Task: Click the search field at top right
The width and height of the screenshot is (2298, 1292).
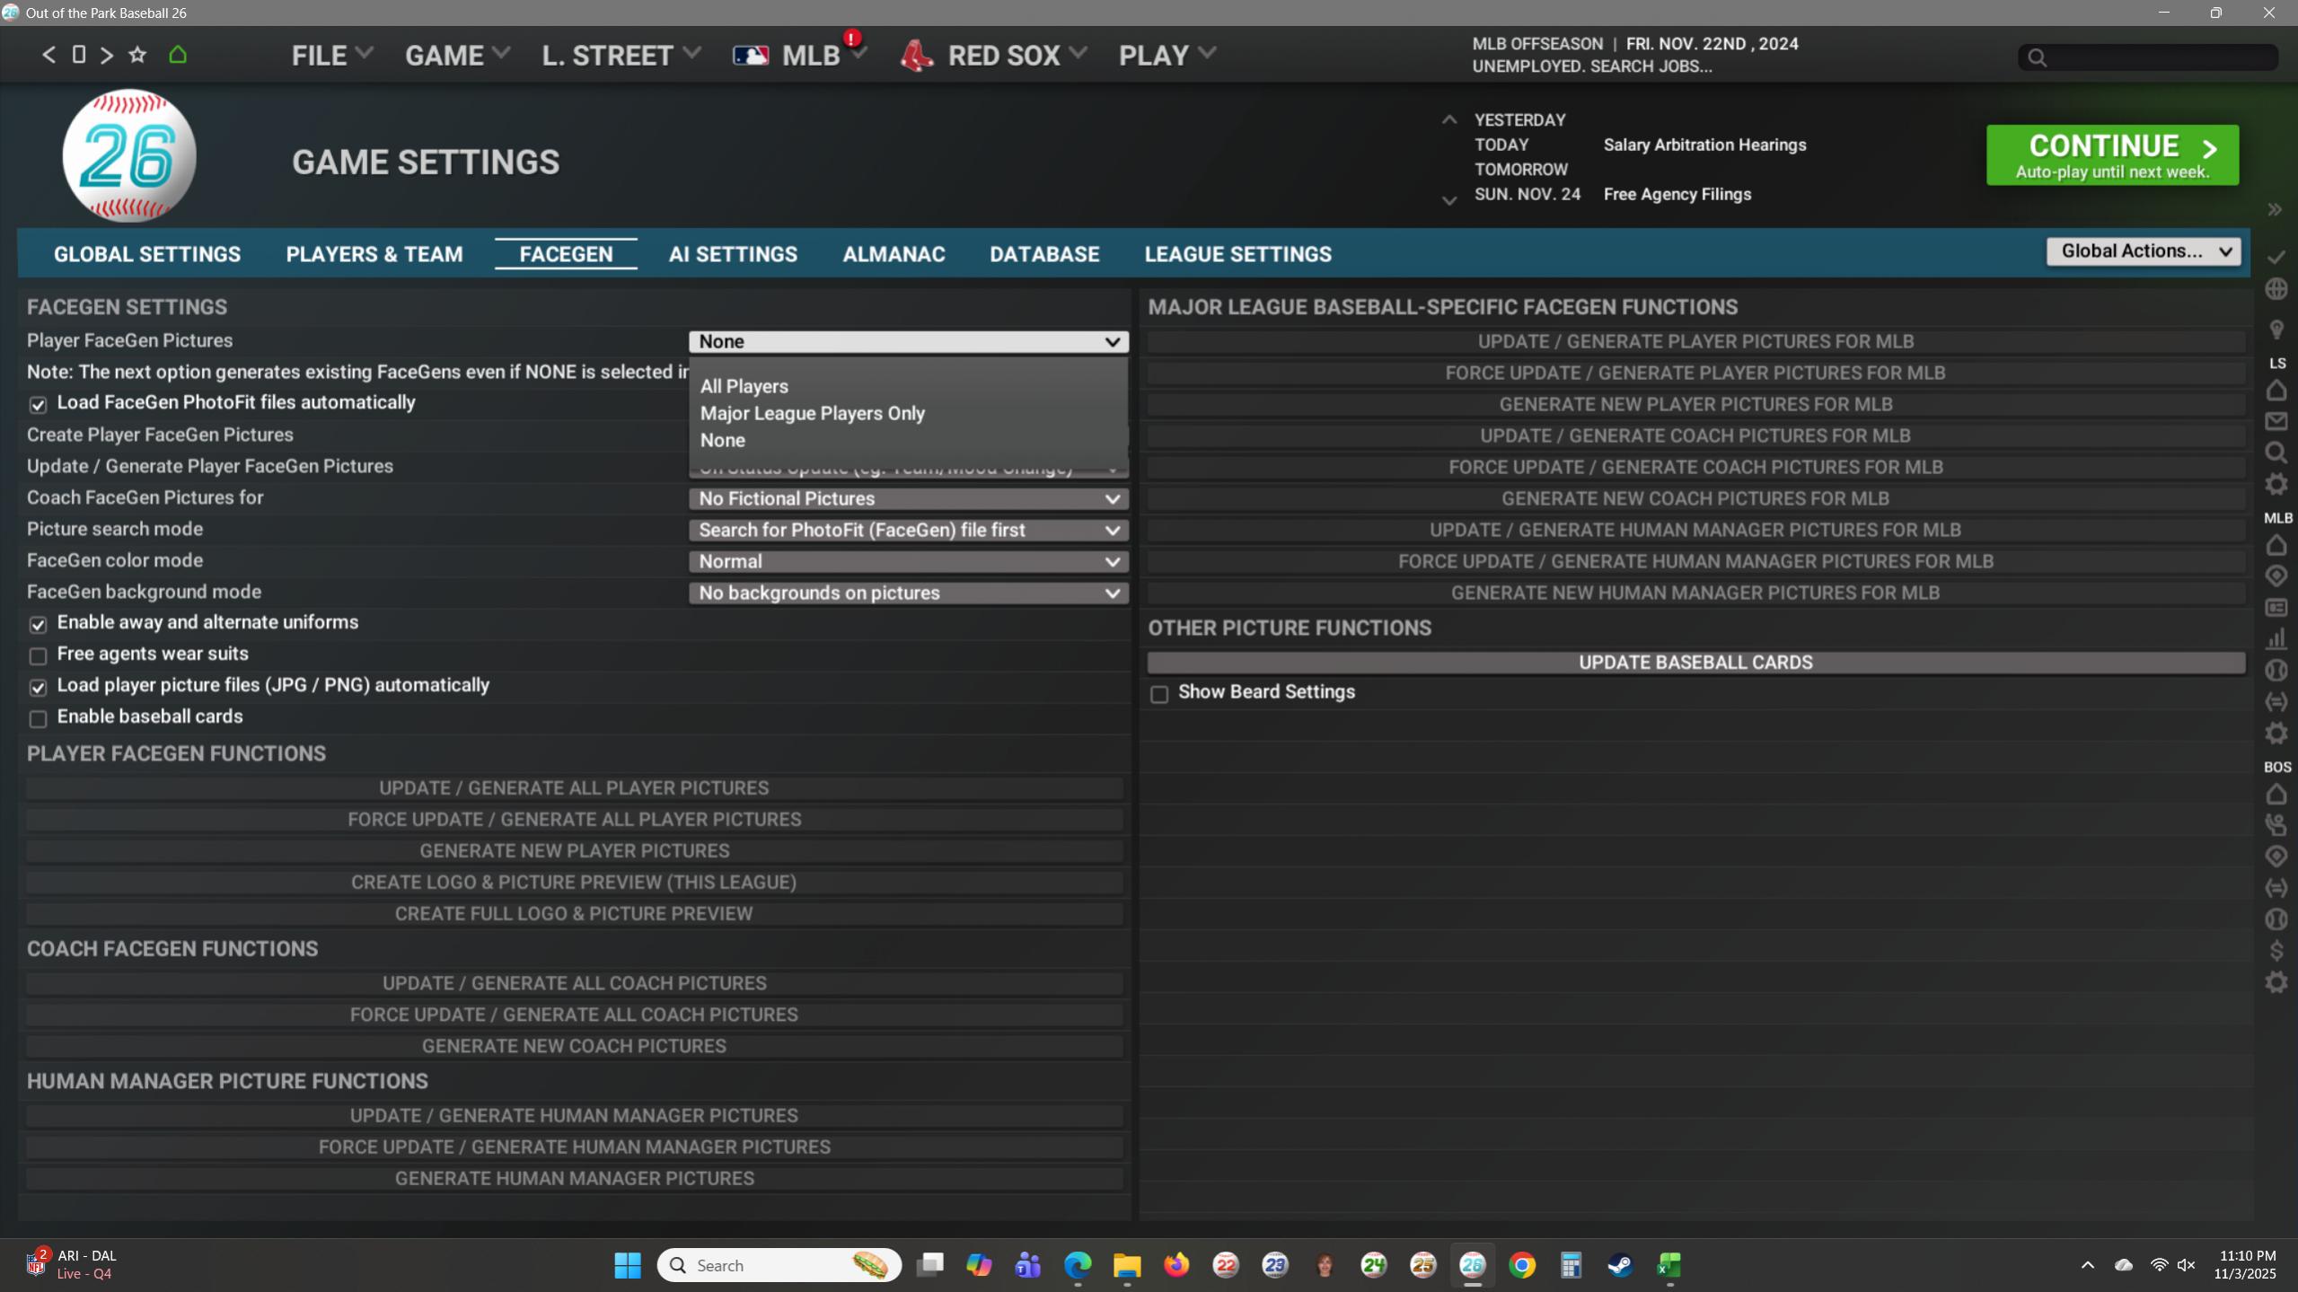Action: pyautogui.click(x=2157, y=57)
